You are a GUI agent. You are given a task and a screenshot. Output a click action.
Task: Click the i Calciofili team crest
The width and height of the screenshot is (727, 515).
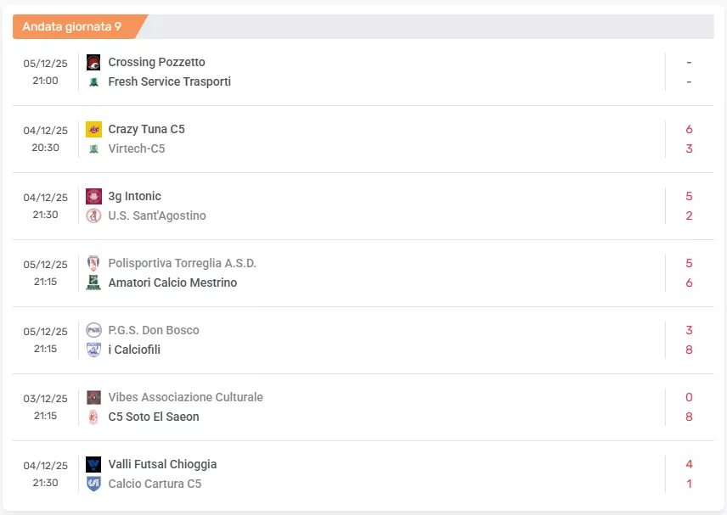coord(93,350)
